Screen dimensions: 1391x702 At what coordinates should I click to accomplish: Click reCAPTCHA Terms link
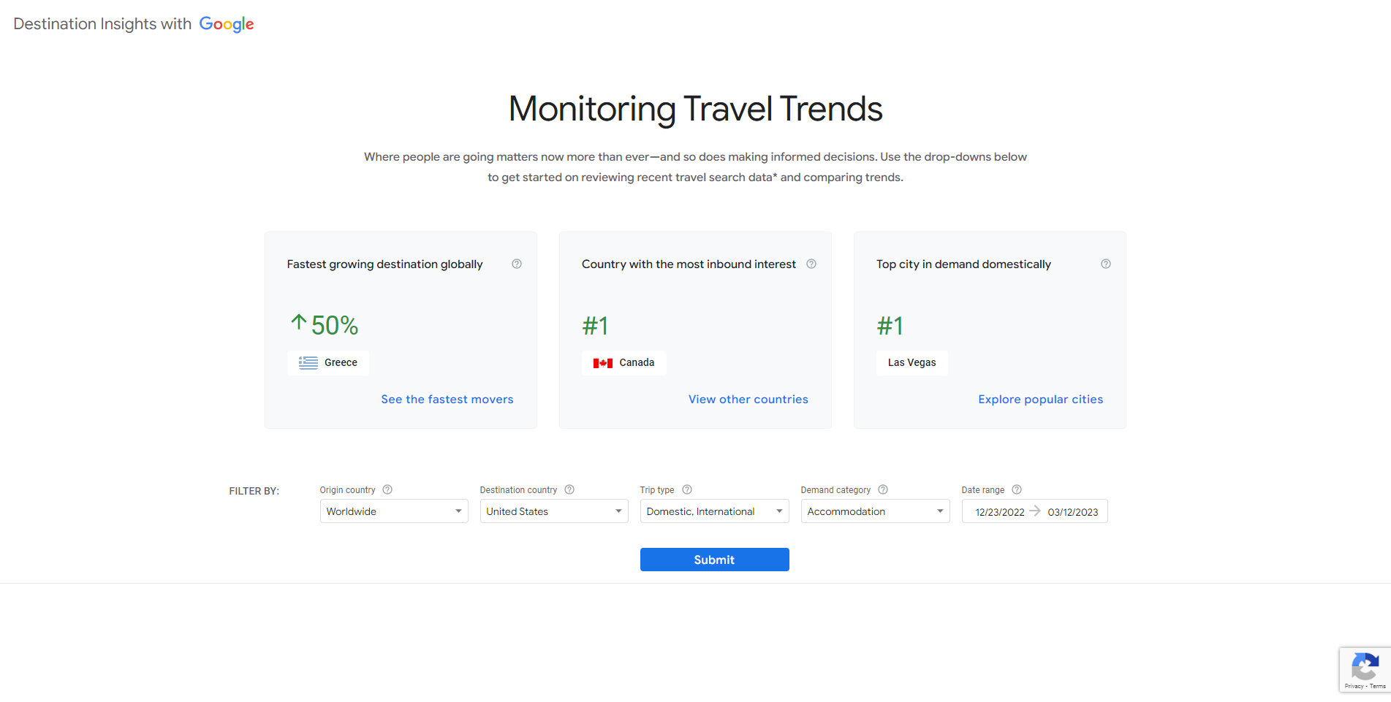(x=1378, y=687)
